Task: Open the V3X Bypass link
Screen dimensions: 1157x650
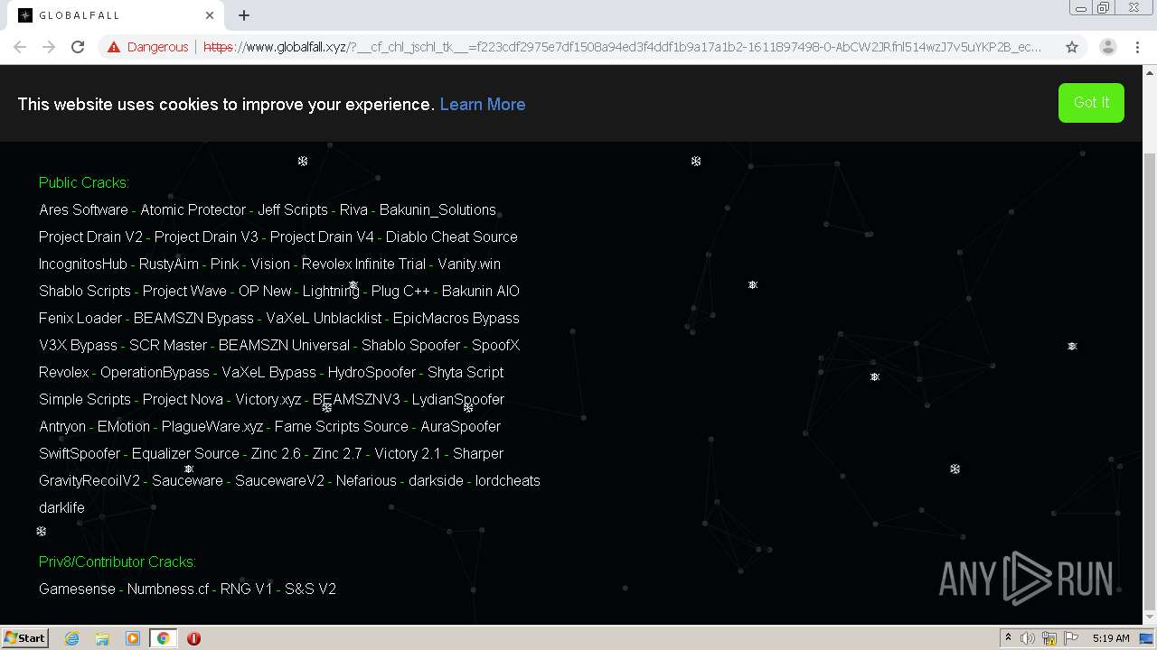Action: tap(78, 345)
